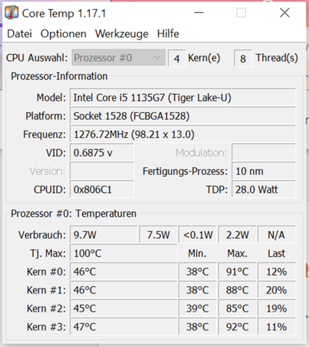Click Kern #0 max temperature 91°C

click(237, 272)
